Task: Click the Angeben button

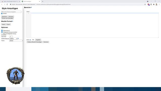Action: [38, 40]
